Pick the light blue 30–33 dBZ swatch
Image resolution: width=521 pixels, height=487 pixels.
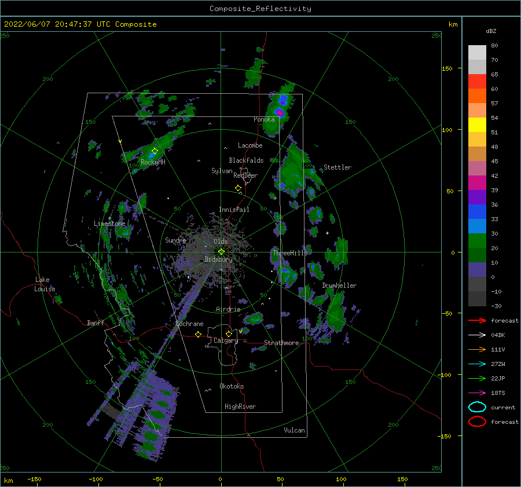click(x=477, y=226)
